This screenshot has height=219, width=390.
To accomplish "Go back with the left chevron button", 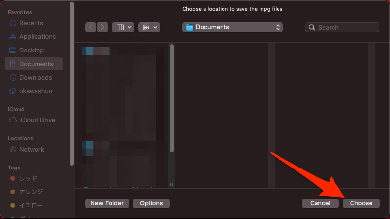I will coord(91,27).
